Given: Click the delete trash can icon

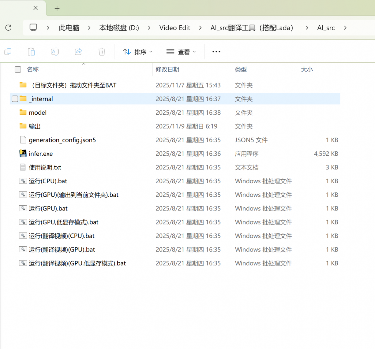Looking at the screenshot, I should [x=102, y=52].
